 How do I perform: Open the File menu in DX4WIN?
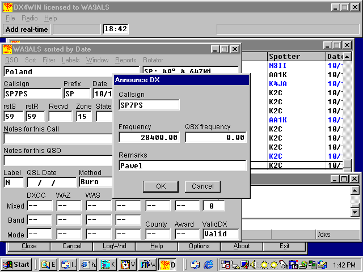[10, 18]
